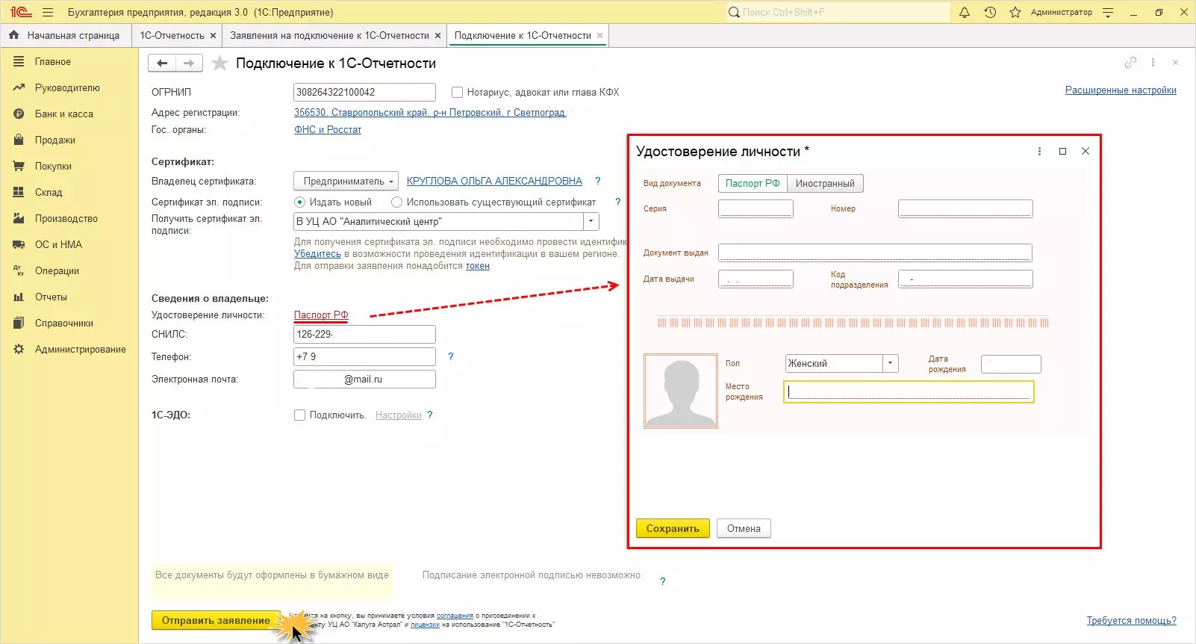Open Расширенные настройки link
Image resolution: width=1196 pixels, height=644 pixels.
pyautogui.click(x=1121, y=90)
